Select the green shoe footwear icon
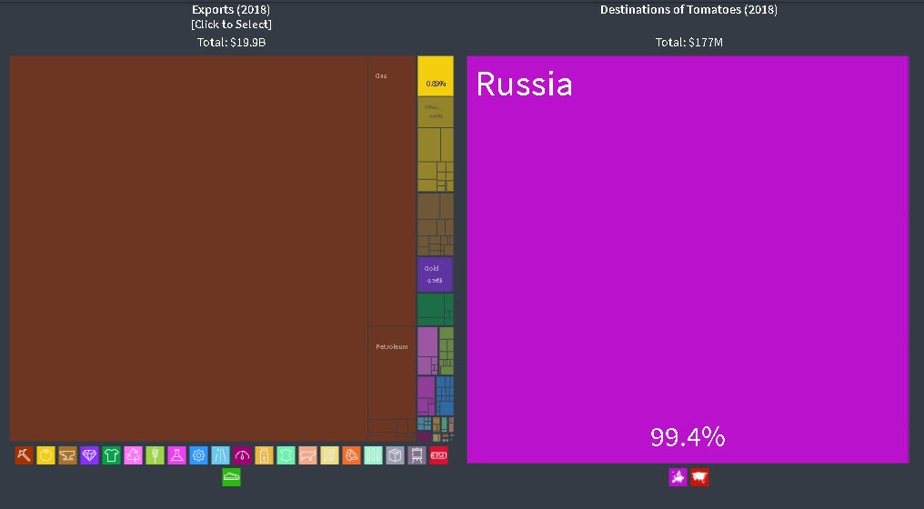 pyautogui.click(x=232, y=477)
